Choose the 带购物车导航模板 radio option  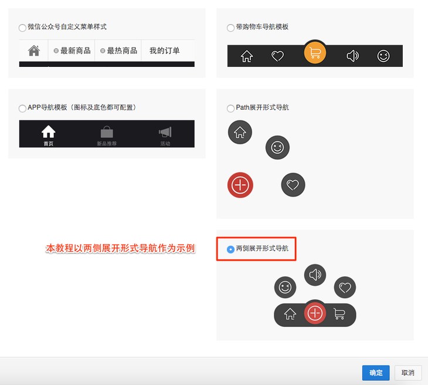(x=230, y=28)
